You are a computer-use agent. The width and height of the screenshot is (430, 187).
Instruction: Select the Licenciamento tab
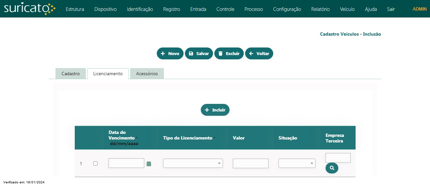pyautogui.click(x=108, y=74)
